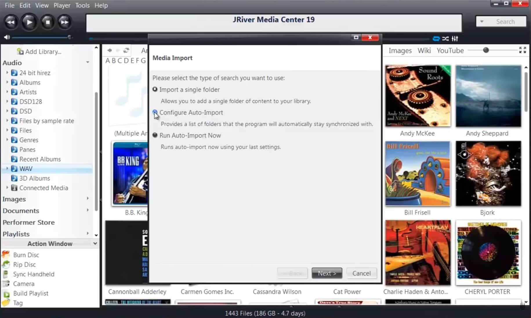The image size is (531, 318).
Task: Open the Andy McKee album thumbnail
Action: click(x=417, y=96)
